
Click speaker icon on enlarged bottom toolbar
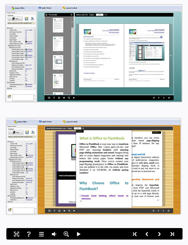pos(54,234)
